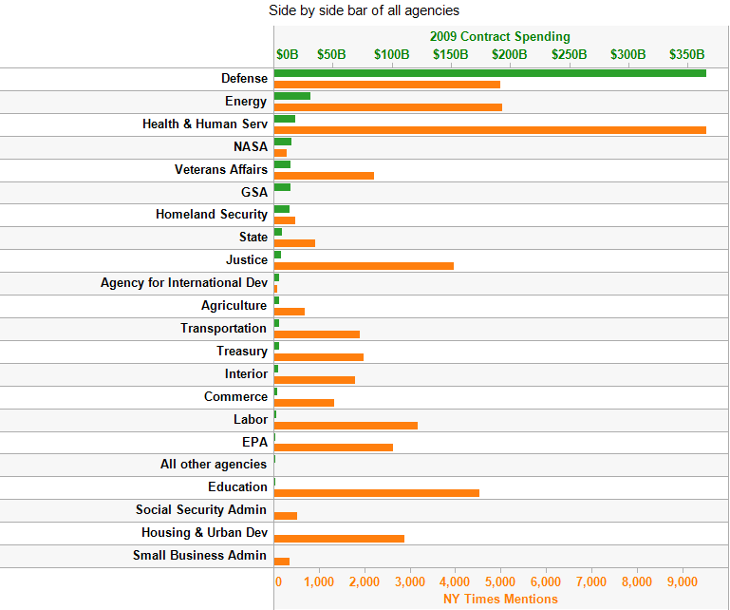Image resolution: width=730 pixels, height=610 pixels.
Task: Select the orange Health & Human Serv bar
Action: click(490, 130)
